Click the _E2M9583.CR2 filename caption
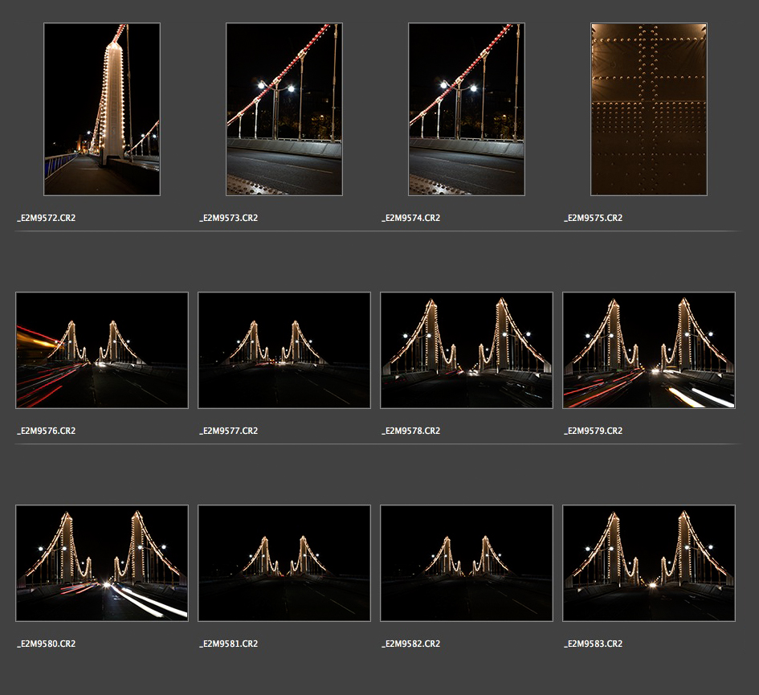 point(594,644)
